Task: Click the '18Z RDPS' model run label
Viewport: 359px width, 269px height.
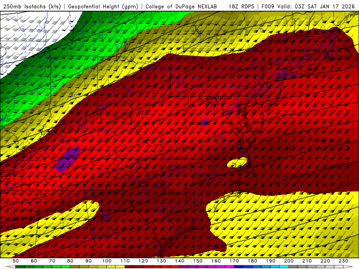Action: (x=241, y=6)
